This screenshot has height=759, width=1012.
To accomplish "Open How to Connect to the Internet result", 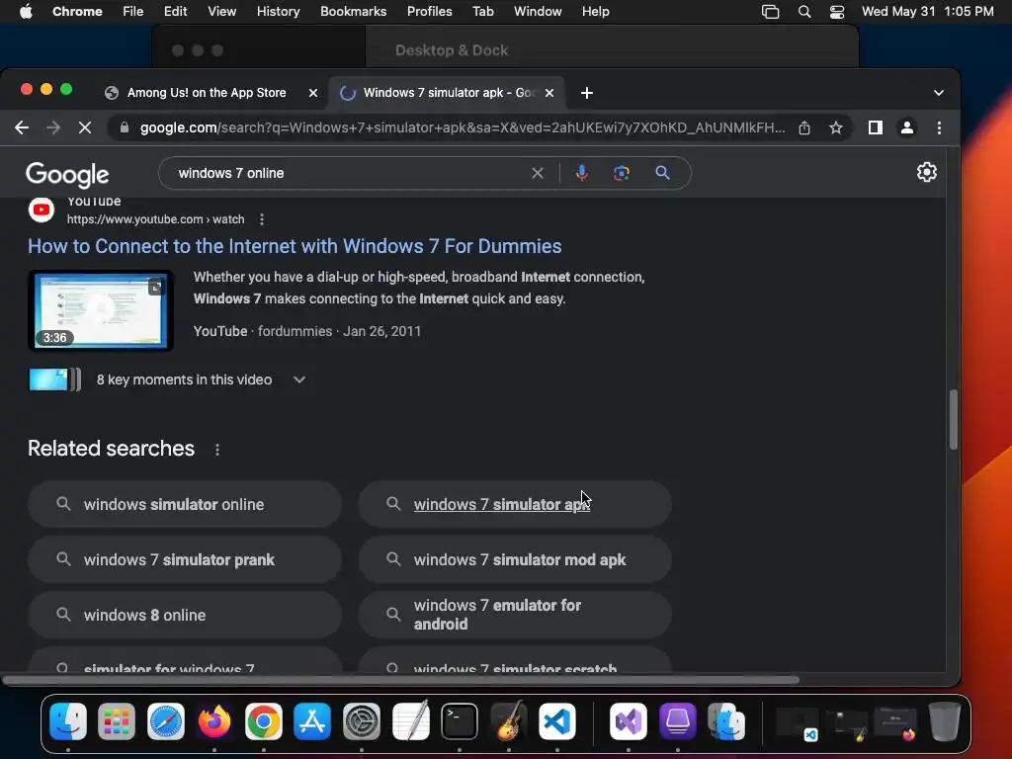I will coord(295,246).
